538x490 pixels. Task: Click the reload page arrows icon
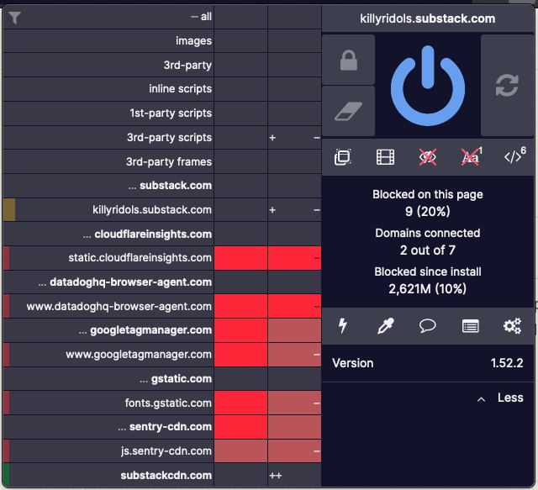[507, 86]
